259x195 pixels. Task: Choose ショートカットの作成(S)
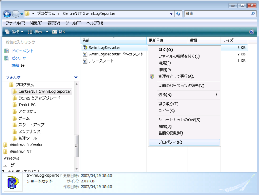tap(185, 120)
